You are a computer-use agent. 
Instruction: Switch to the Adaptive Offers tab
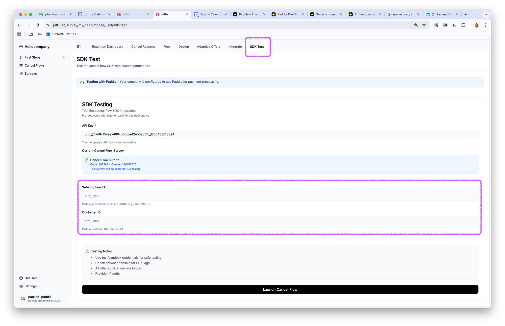pos(209,47)
